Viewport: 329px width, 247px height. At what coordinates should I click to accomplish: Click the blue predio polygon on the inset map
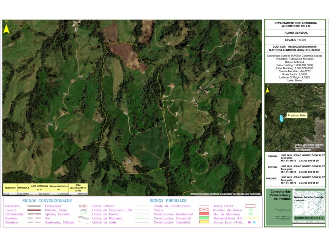coord(281,118)
